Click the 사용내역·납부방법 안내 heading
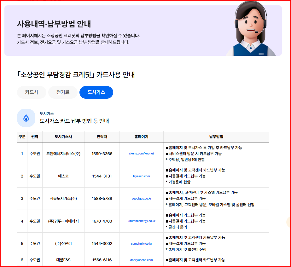291x267 pixels. [54, 24]
